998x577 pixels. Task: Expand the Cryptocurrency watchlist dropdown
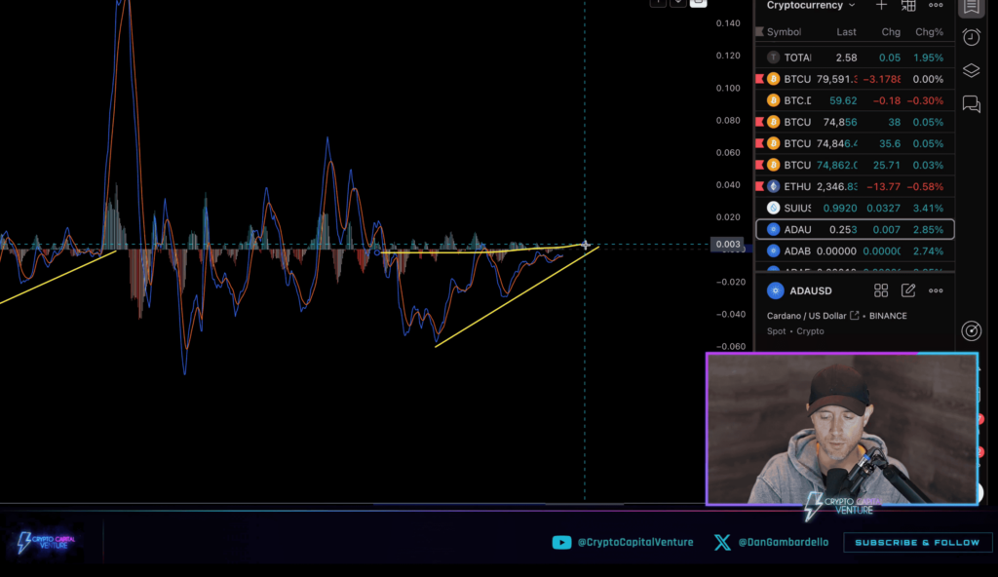tap(811, 5)
